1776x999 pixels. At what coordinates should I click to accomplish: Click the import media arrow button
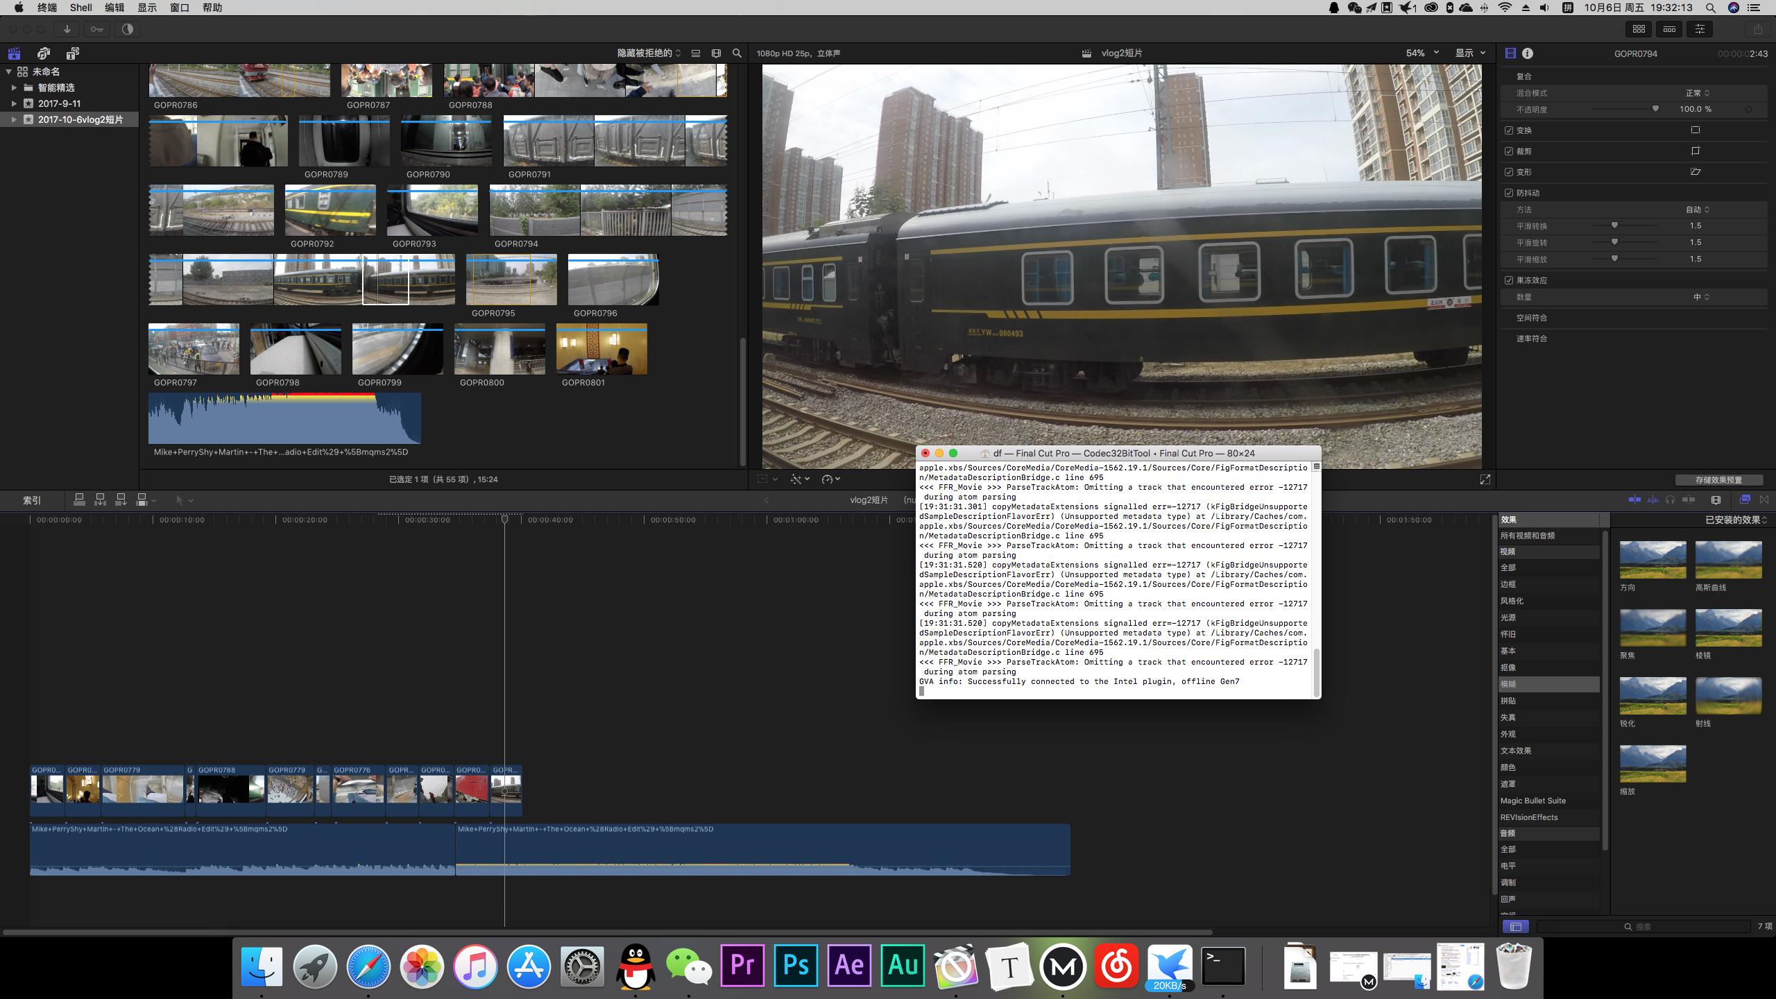67,29
